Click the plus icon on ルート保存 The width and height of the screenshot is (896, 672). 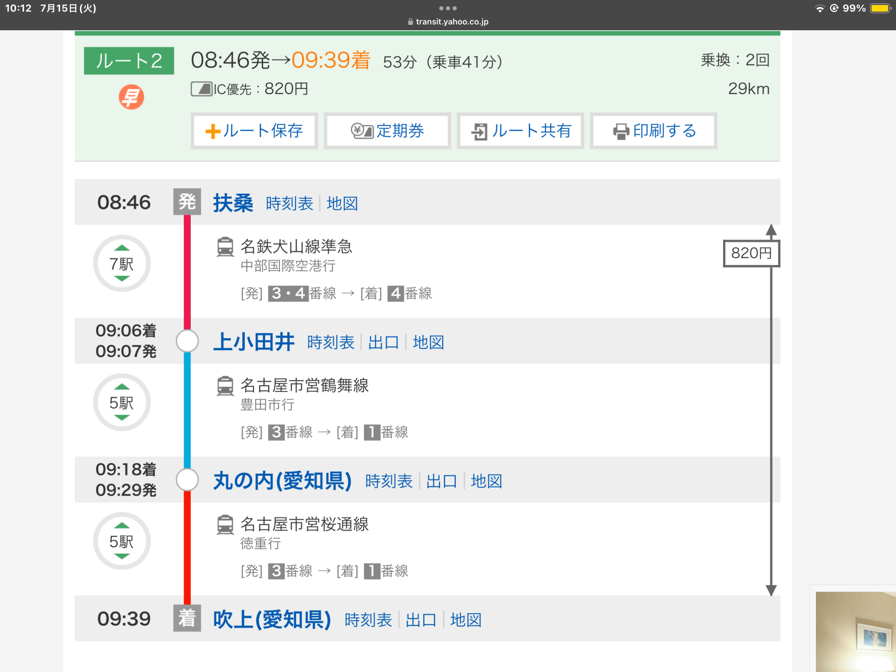click(212, 131)
